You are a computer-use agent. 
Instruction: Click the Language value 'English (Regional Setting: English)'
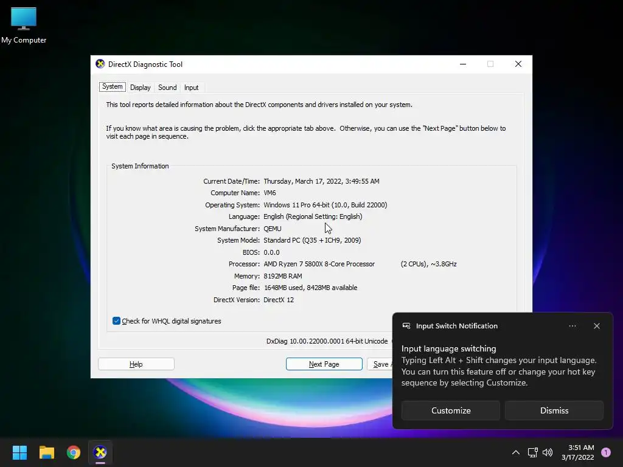click(x=313, y=217)
